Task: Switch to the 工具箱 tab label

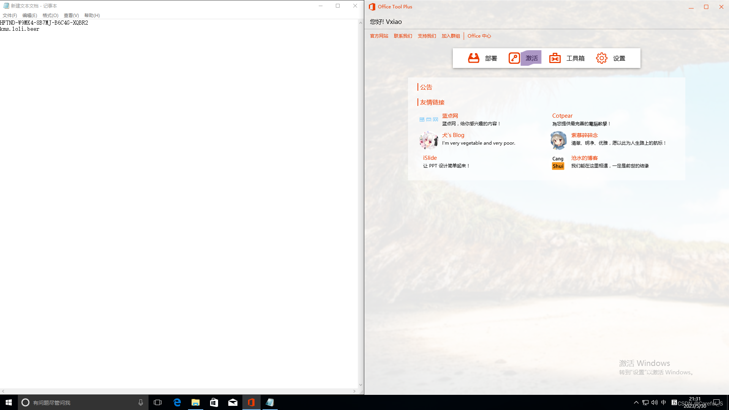Action: (576, 58)
